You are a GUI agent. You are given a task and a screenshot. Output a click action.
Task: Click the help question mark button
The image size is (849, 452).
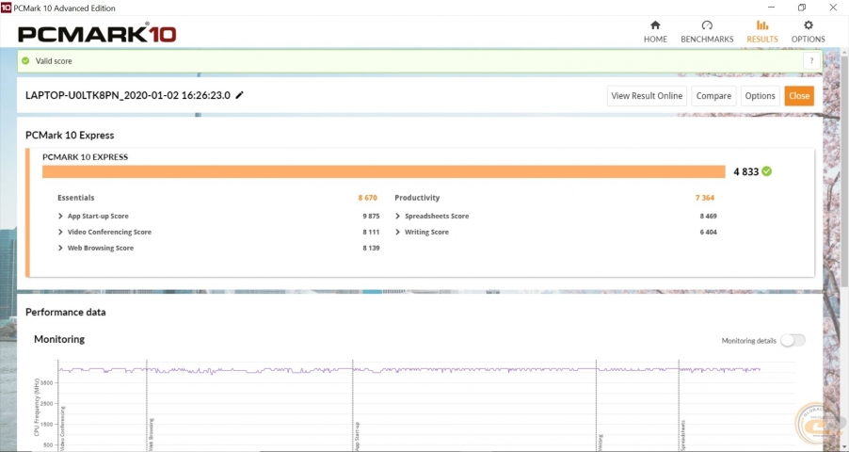(x=811, y=60)
